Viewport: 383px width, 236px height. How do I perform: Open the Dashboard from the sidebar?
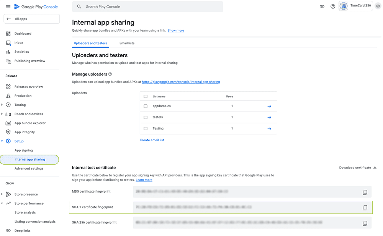8,33
